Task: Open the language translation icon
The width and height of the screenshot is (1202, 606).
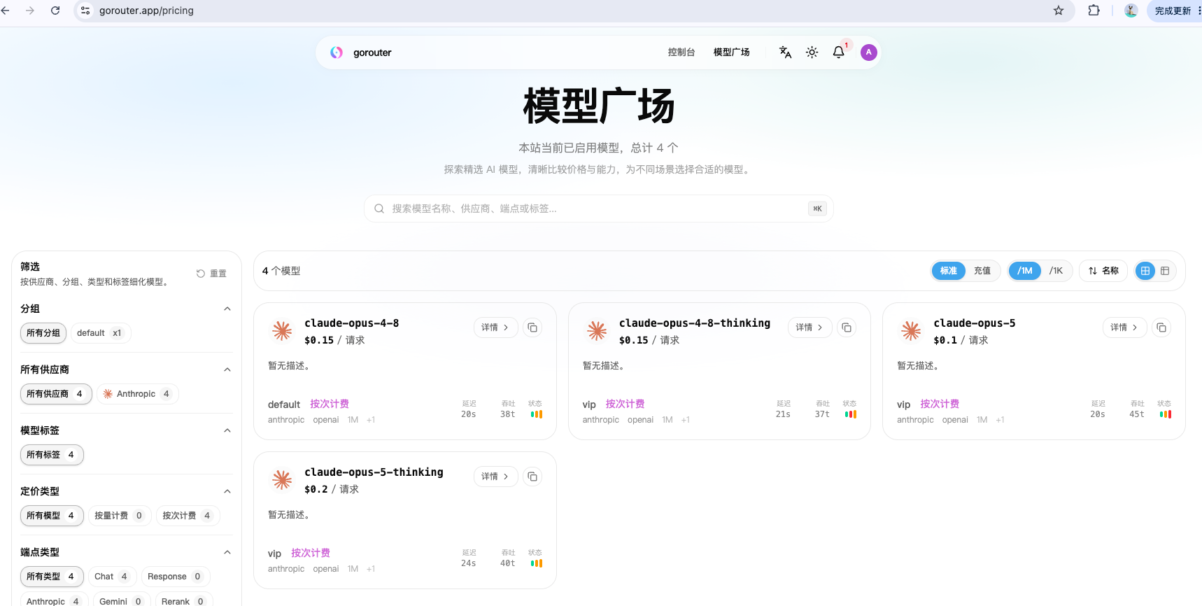Action: click(785, 52)
